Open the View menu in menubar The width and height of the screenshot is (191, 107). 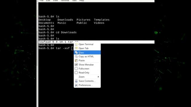56,1
